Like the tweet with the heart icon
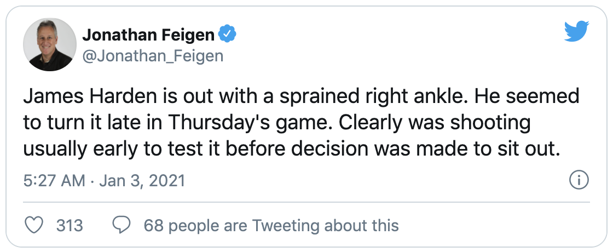This screenshot has width=613, height=252. pyautogui.click(x=34, y=225)
